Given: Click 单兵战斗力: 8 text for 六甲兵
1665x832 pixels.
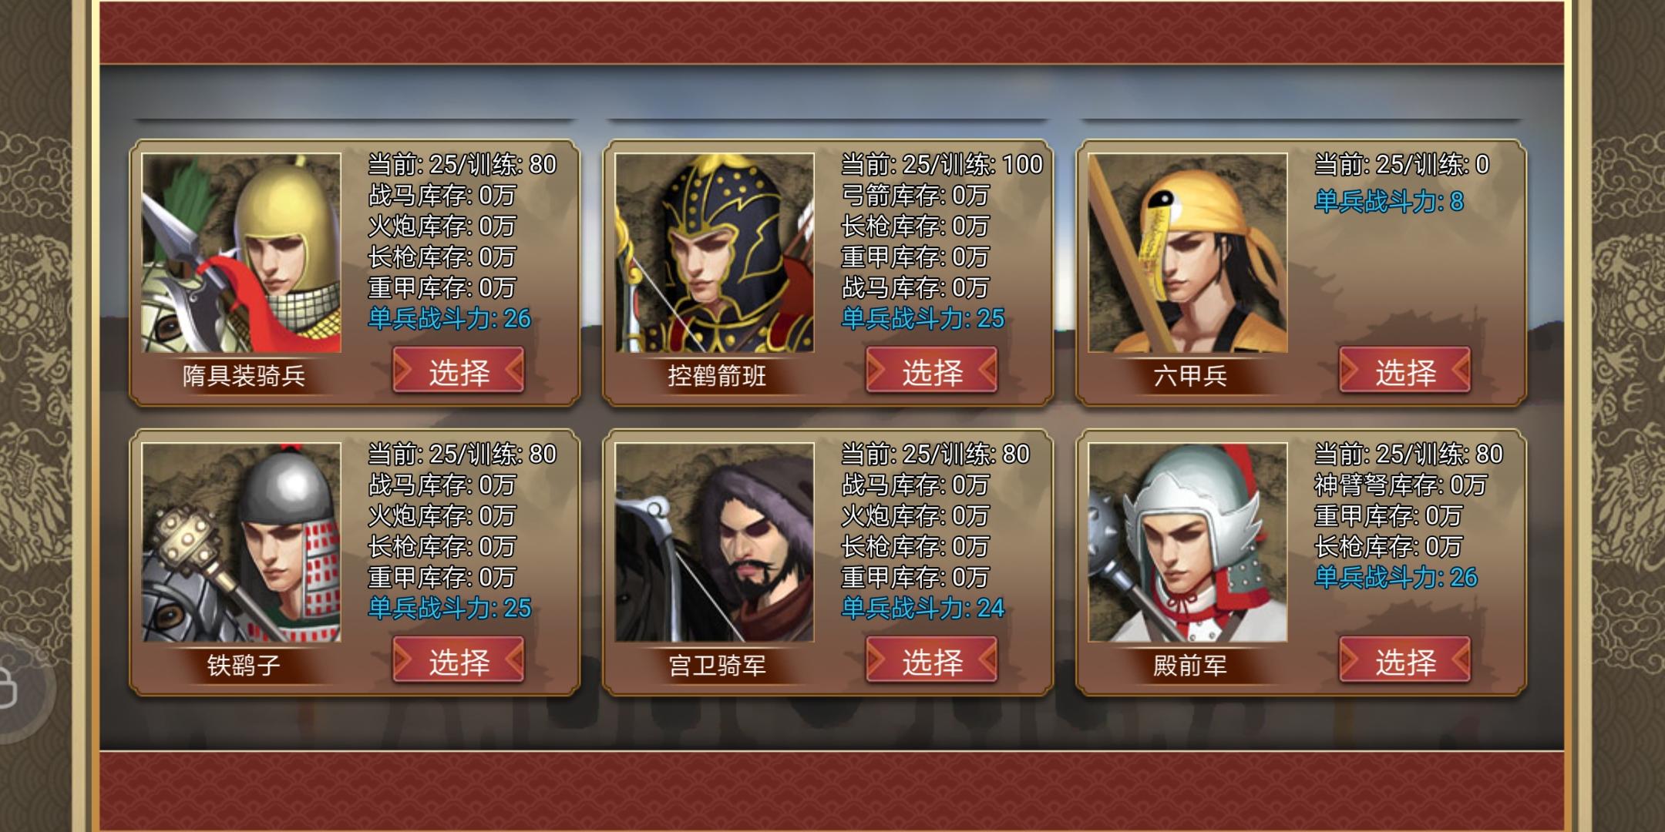Looking at the screenshot, I should (x=1389, y=202).
